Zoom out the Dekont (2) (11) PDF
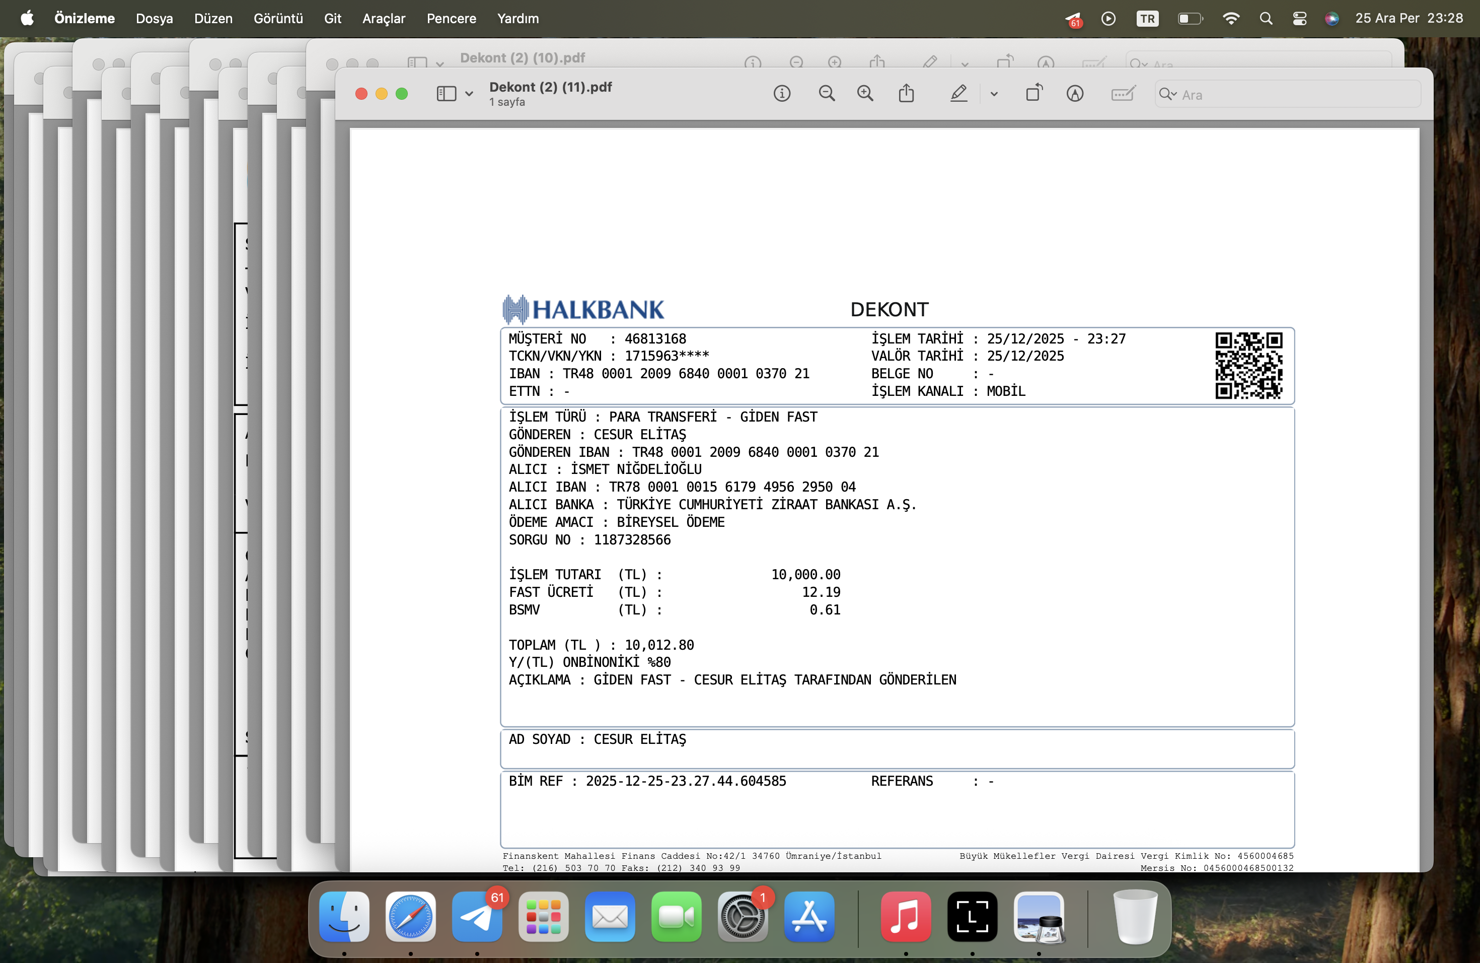The height and width of the screenshot is (963, 1480). tap(827, 93)
